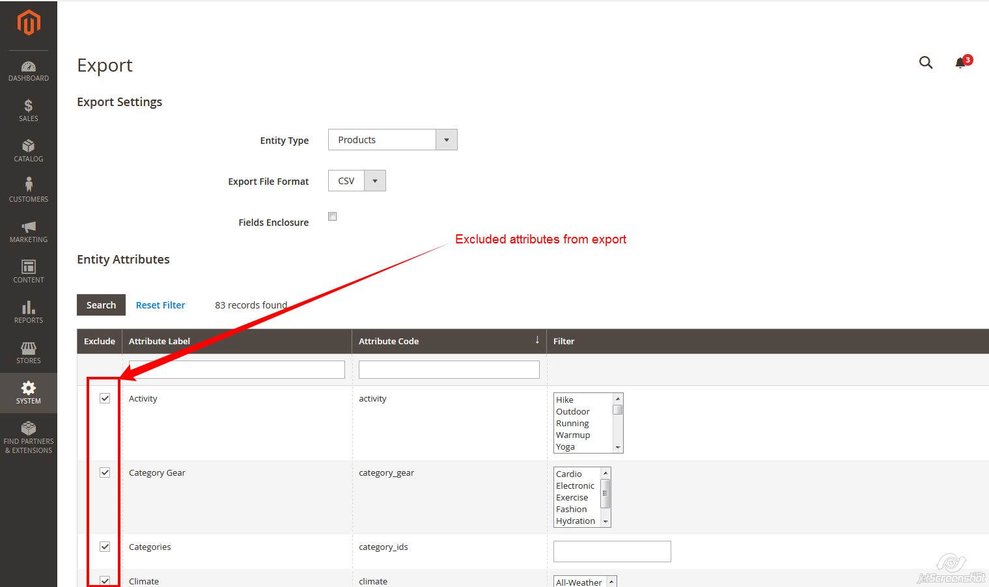Open the Catalog menu

pyautogui.click(x=29, y=151)
